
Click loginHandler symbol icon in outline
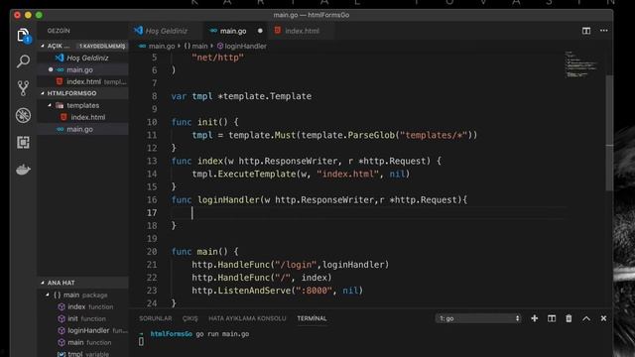[62, 330]
